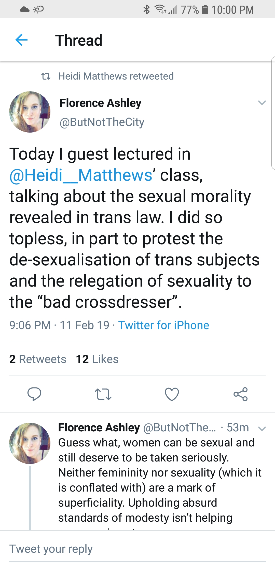The width and height of the screenshot is (275, 566).
Task: Expand the main tweet's options chevron
Action: pos(262,103)
